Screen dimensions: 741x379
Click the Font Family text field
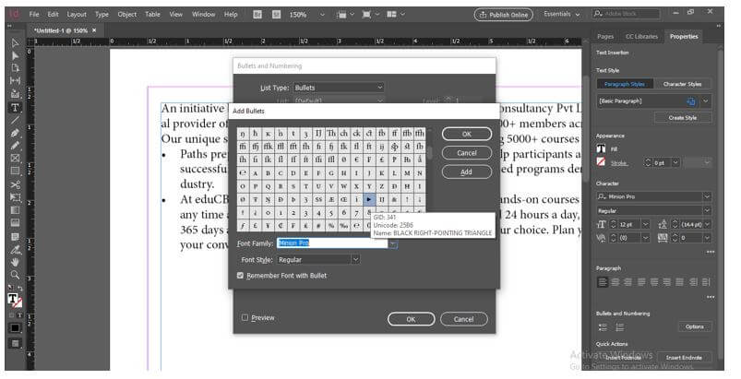click(x=332, y=243)
